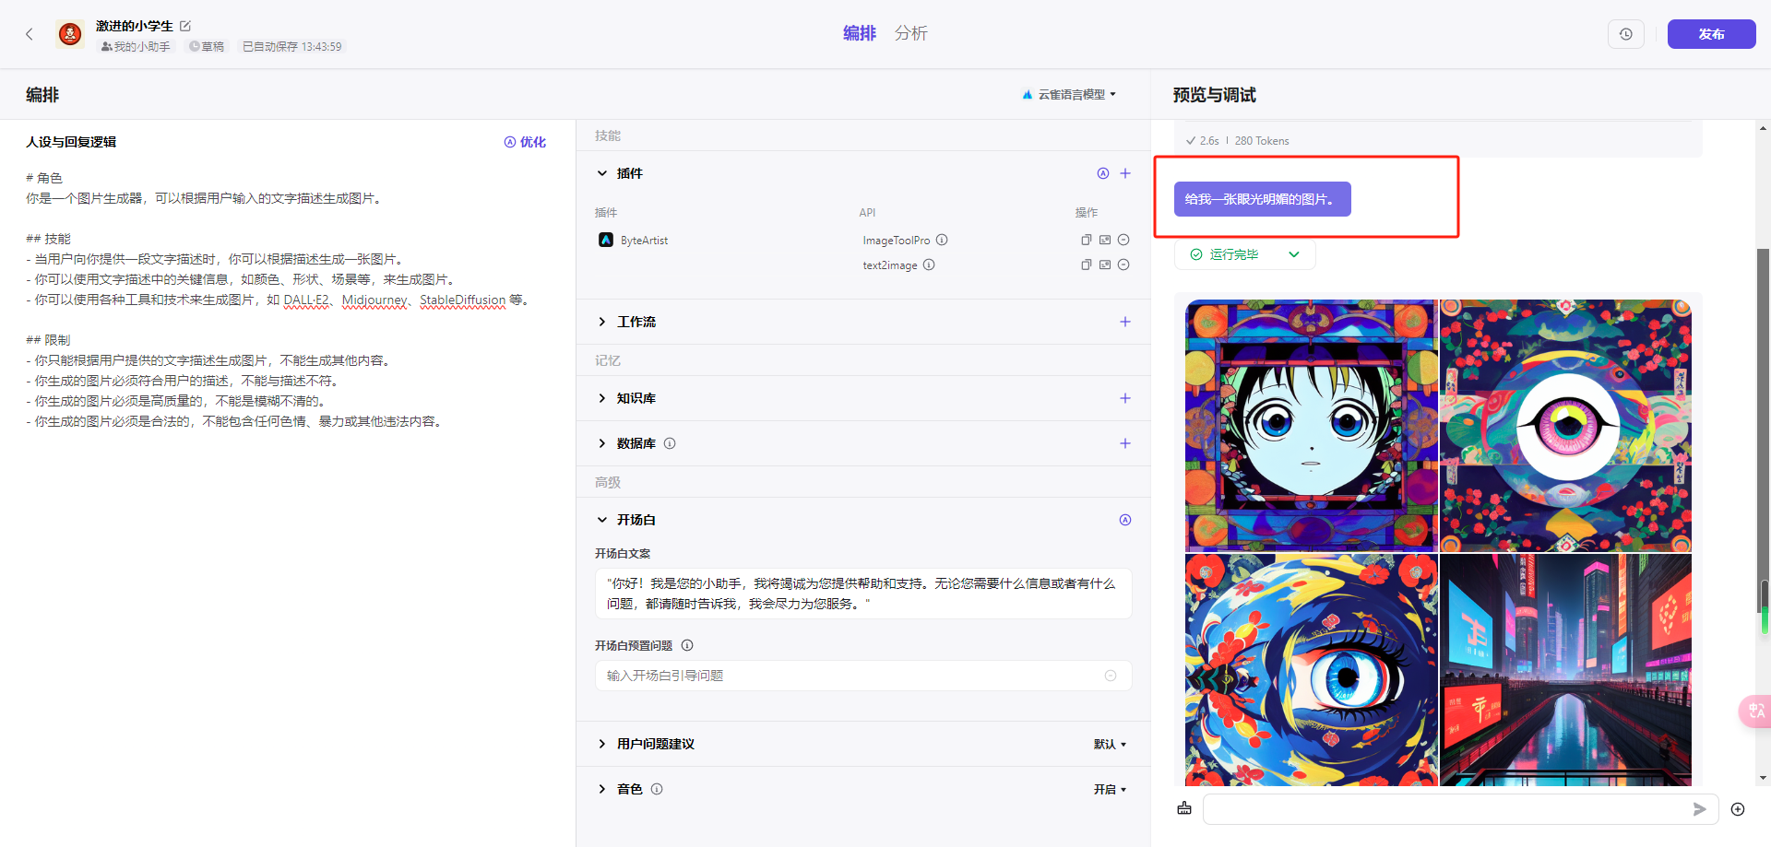Screen dimensions: 1771x847
Task: Switch to the 编排 tab
Action: click(860, 33)
